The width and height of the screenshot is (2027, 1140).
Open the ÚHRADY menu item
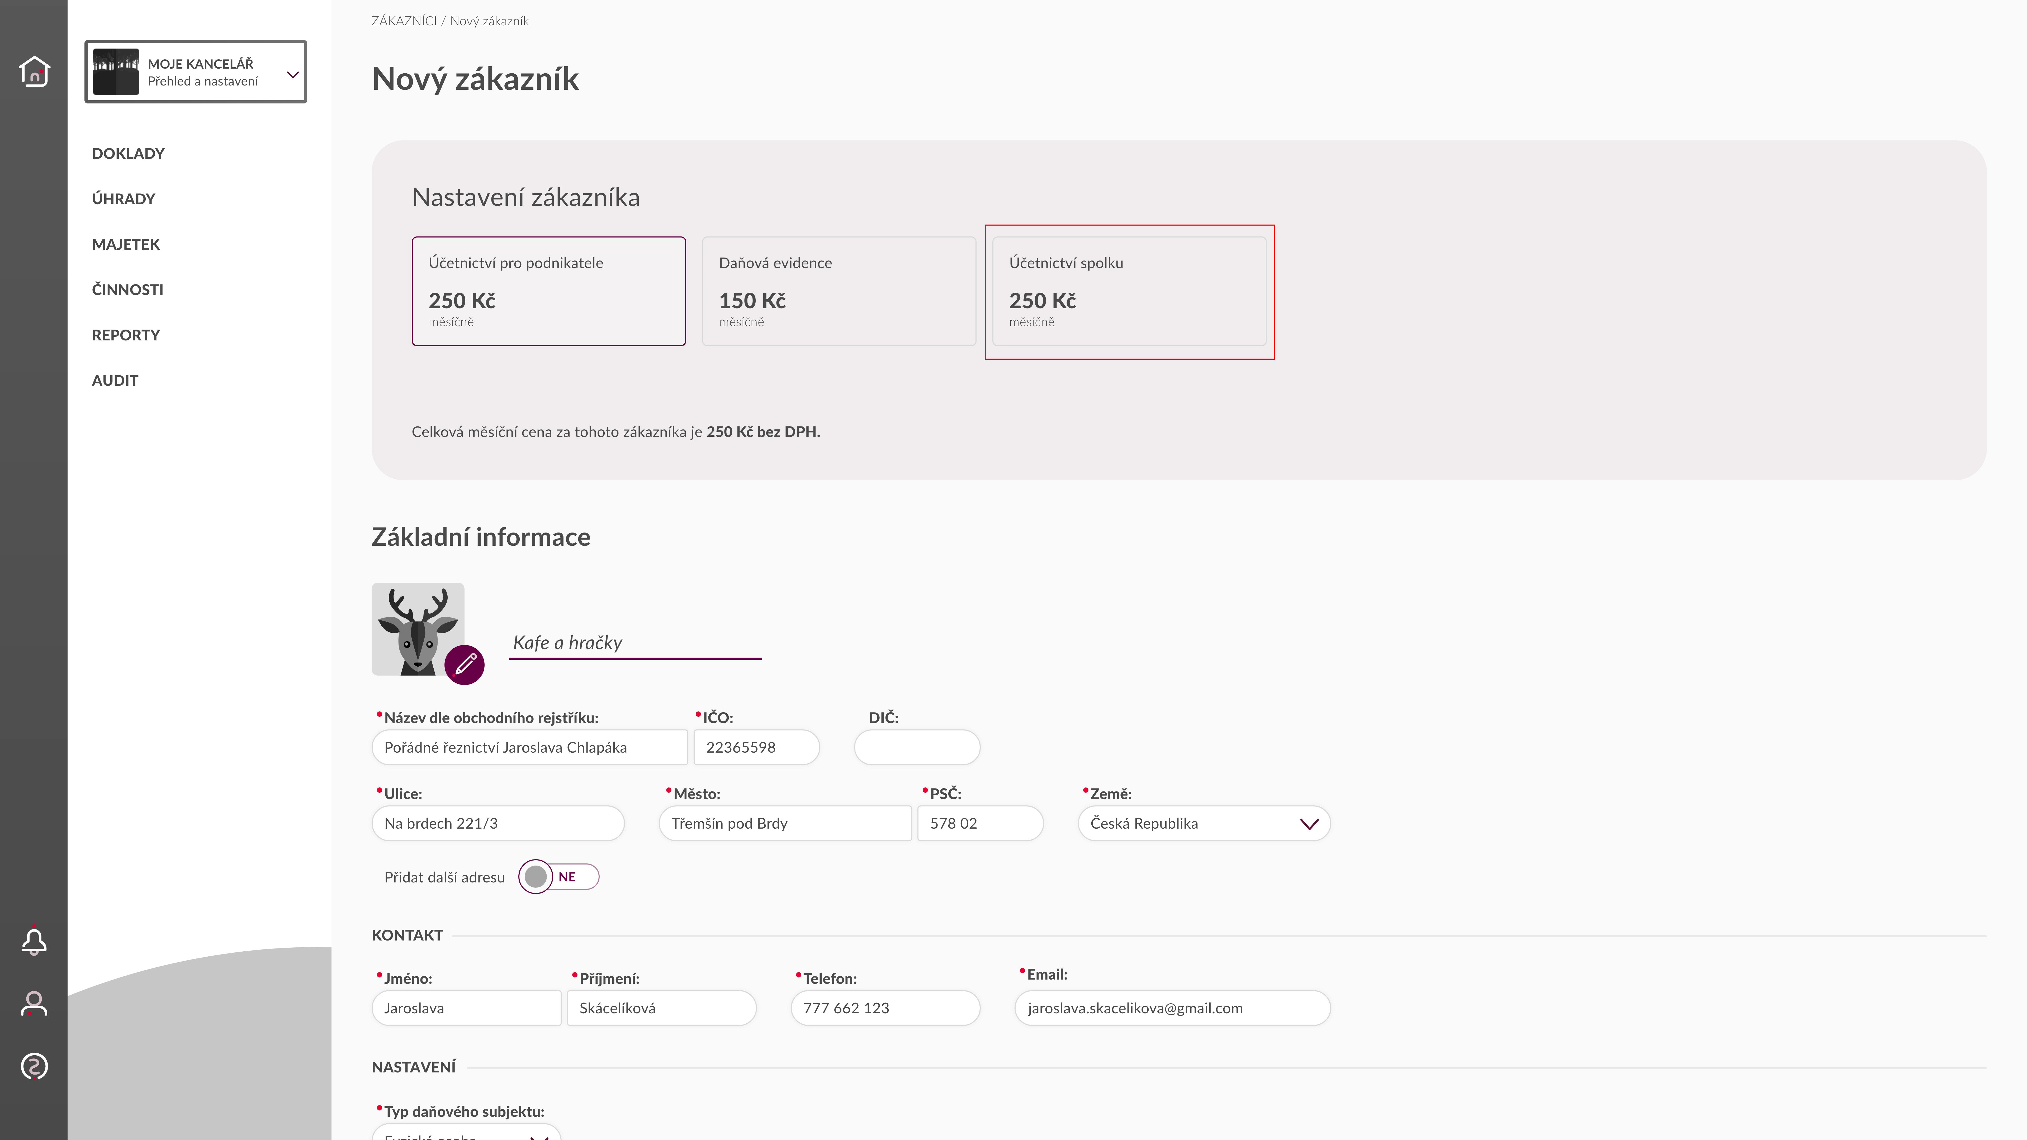[x=124, y=199]
